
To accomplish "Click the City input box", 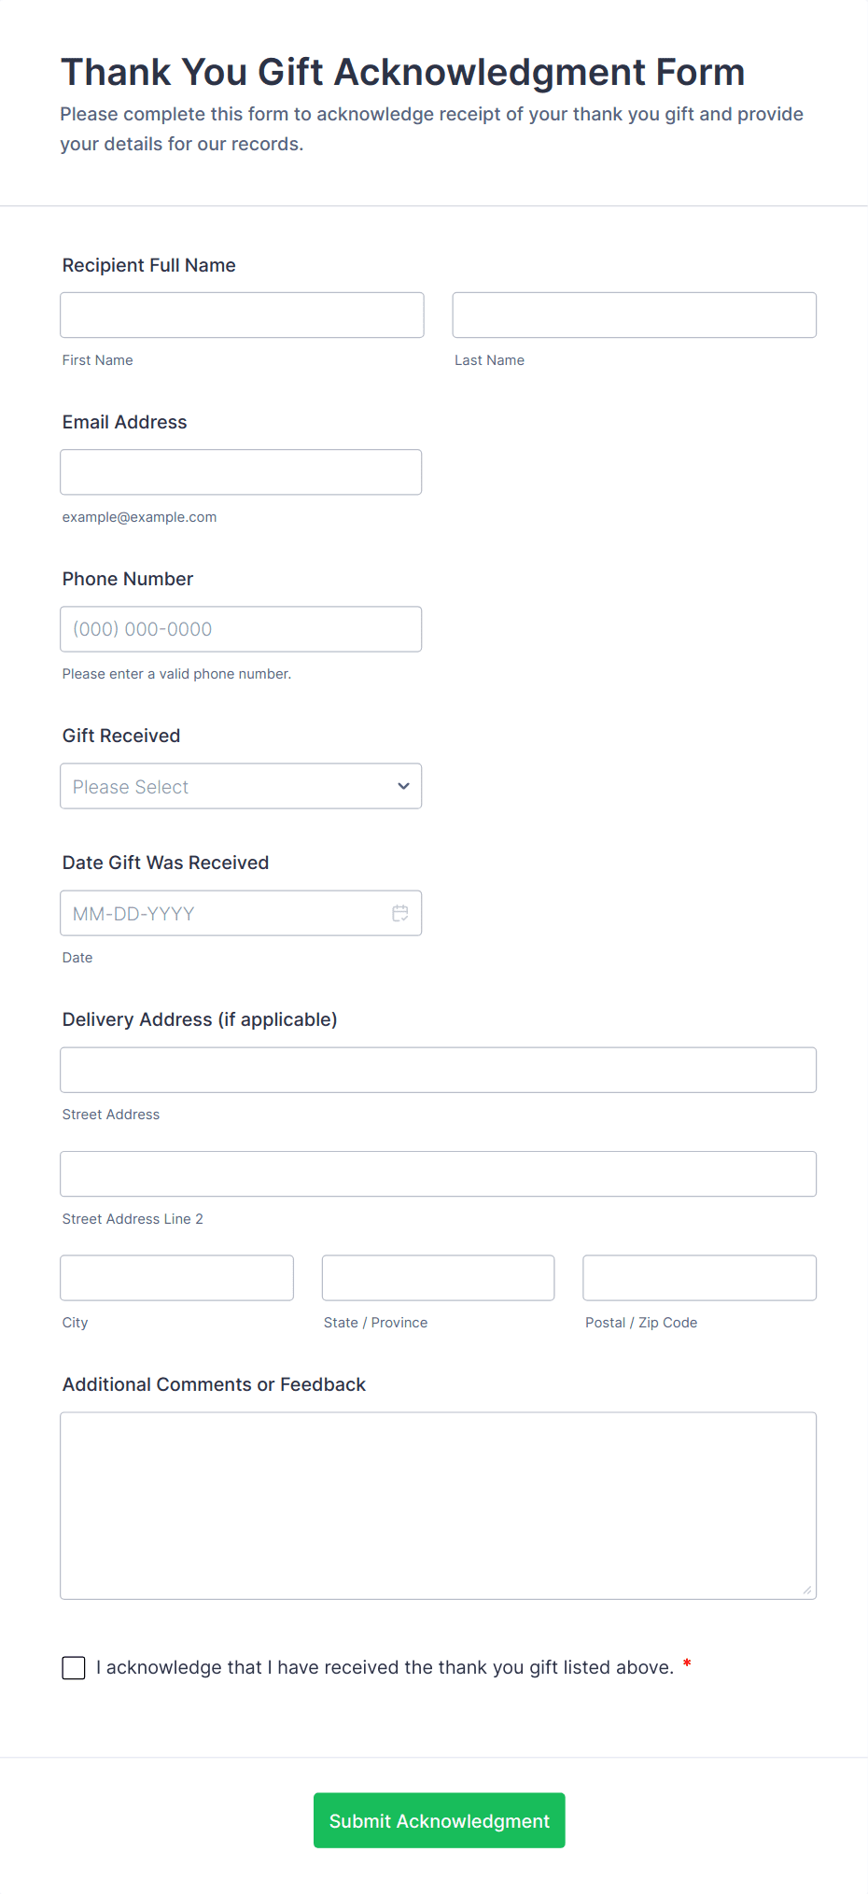I will (176, 1277).
